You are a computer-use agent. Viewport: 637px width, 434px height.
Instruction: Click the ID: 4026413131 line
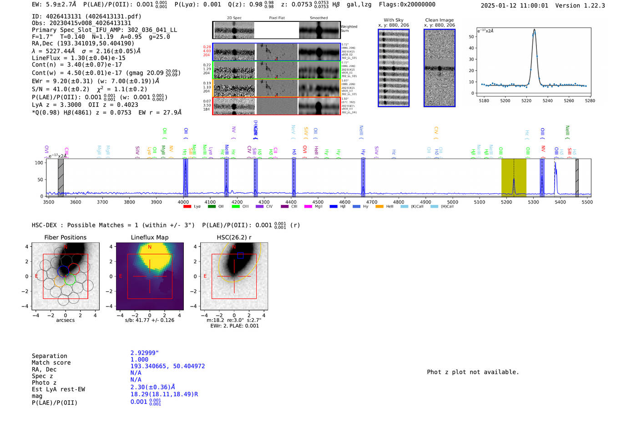coord(86,16)
